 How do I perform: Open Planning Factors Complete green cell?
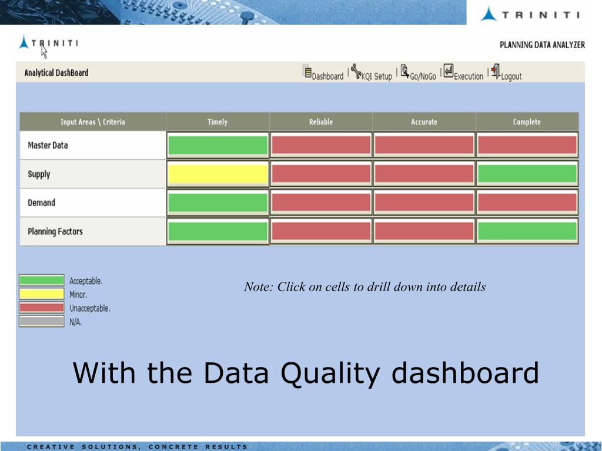pos(527,231)
